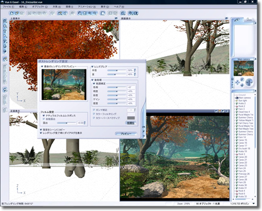The image size is (262, 211).
Task: Click the 色相 hue slider
Action: click(x=117, y=88)
